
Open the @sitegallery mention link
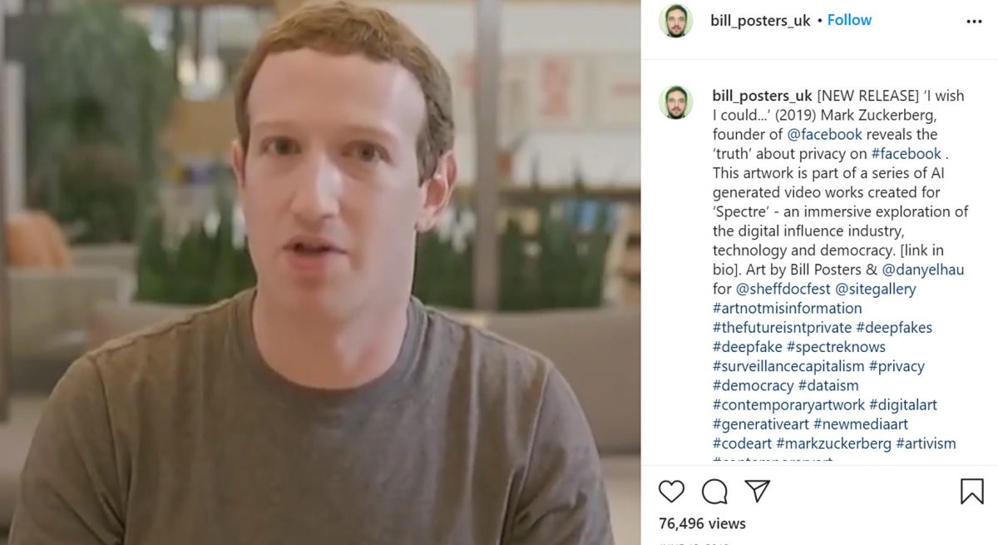tap(876, 289)
